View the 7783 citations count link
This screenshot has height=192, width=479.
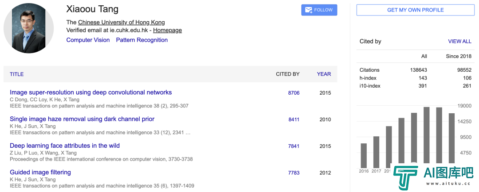[x=294, y=173]
